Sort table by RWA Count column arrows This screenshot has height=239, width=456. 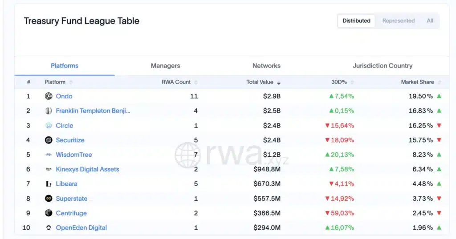tap(196, 82)
